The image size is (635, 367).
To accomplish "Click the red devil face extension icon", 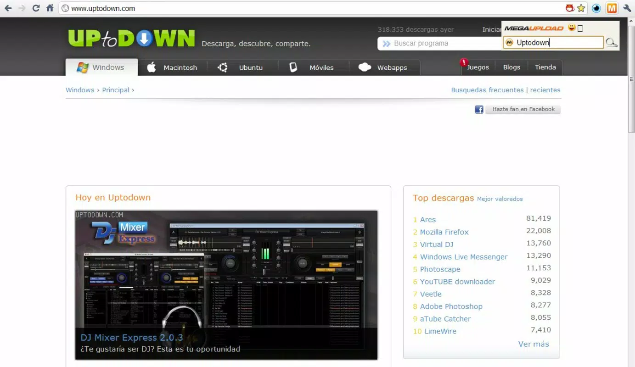I will [x=570, y=8].
